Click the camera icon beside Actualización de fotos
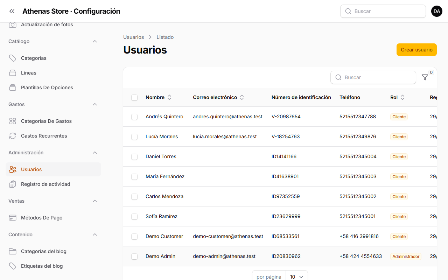The width and height of the screenshot is (448, 280). click(x=13, y=24)
